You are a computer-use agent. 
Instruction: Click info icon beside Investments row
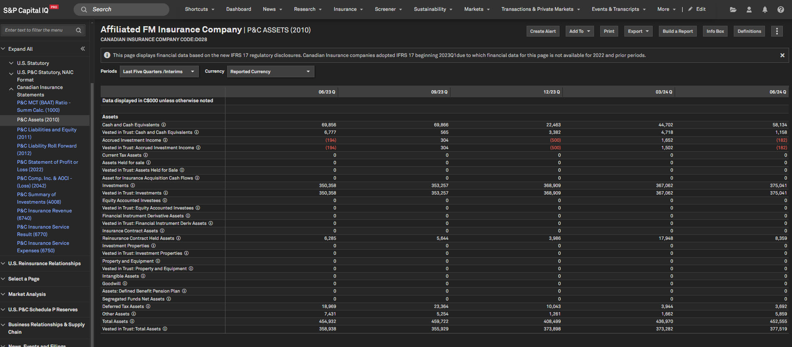pyautogui.click(x=133, y=185)
